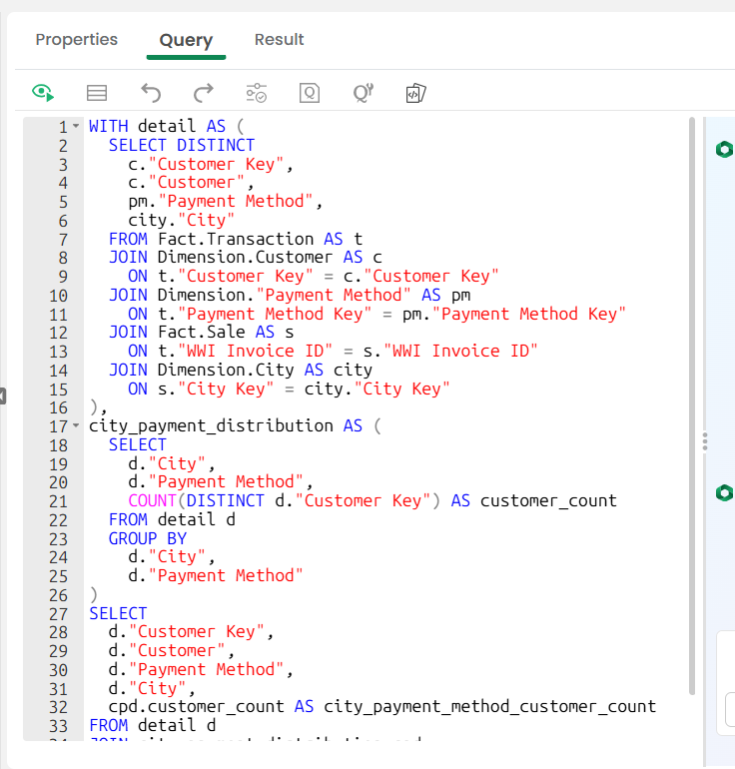The image size is (735, 769).
Task: Click the Q document icon
Action: 310,93
